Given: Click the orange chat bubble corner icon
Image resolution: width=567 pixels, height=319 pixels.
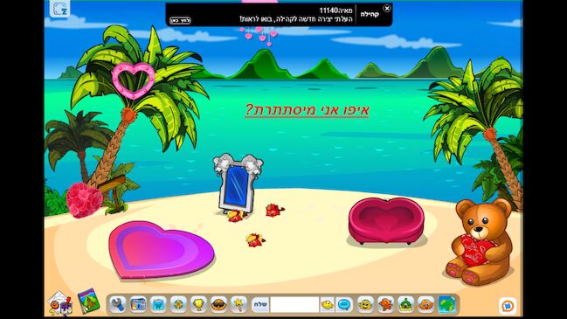Looking at the screenshot, I should 508,306.
